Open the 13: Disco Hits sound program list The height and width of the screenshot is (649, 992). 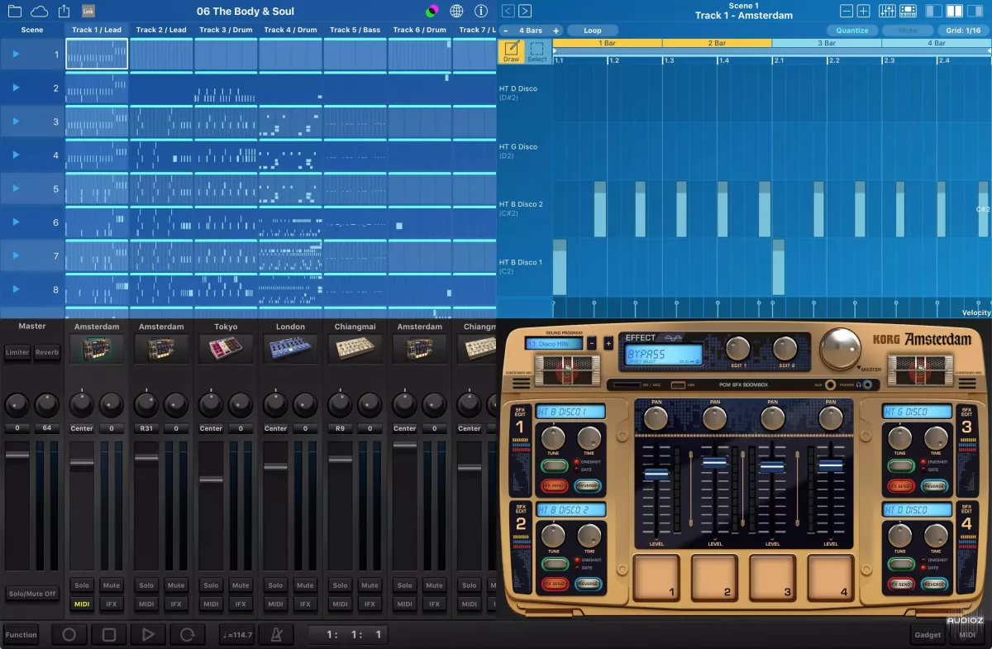pyautogui.click(x=553, y=344)
